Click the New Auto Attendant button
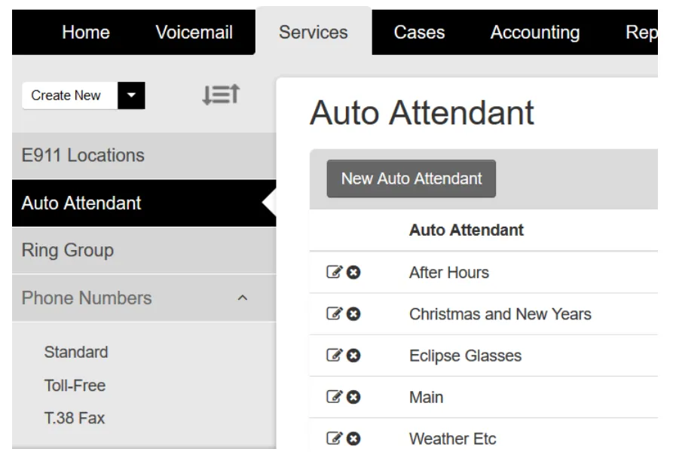This screenshot has height=455, width=673. click(x=411, y=179)
